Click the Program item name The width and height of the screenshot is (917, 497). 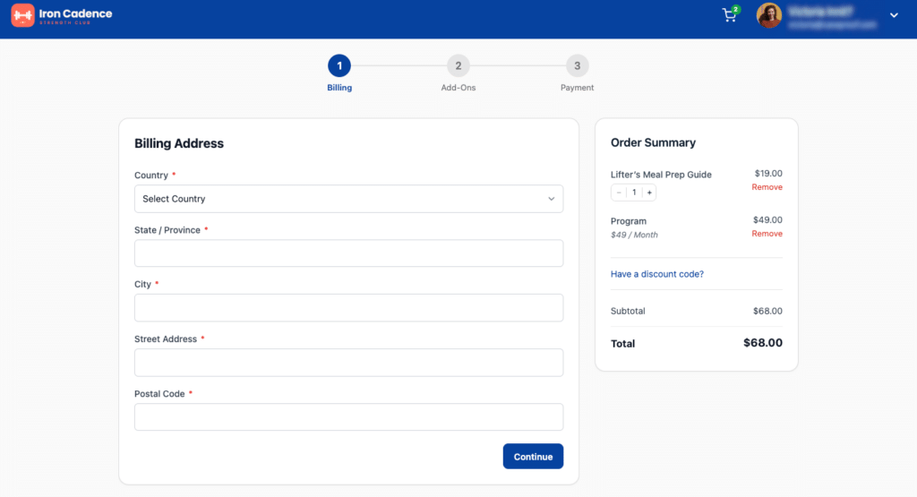click(628, 221)
